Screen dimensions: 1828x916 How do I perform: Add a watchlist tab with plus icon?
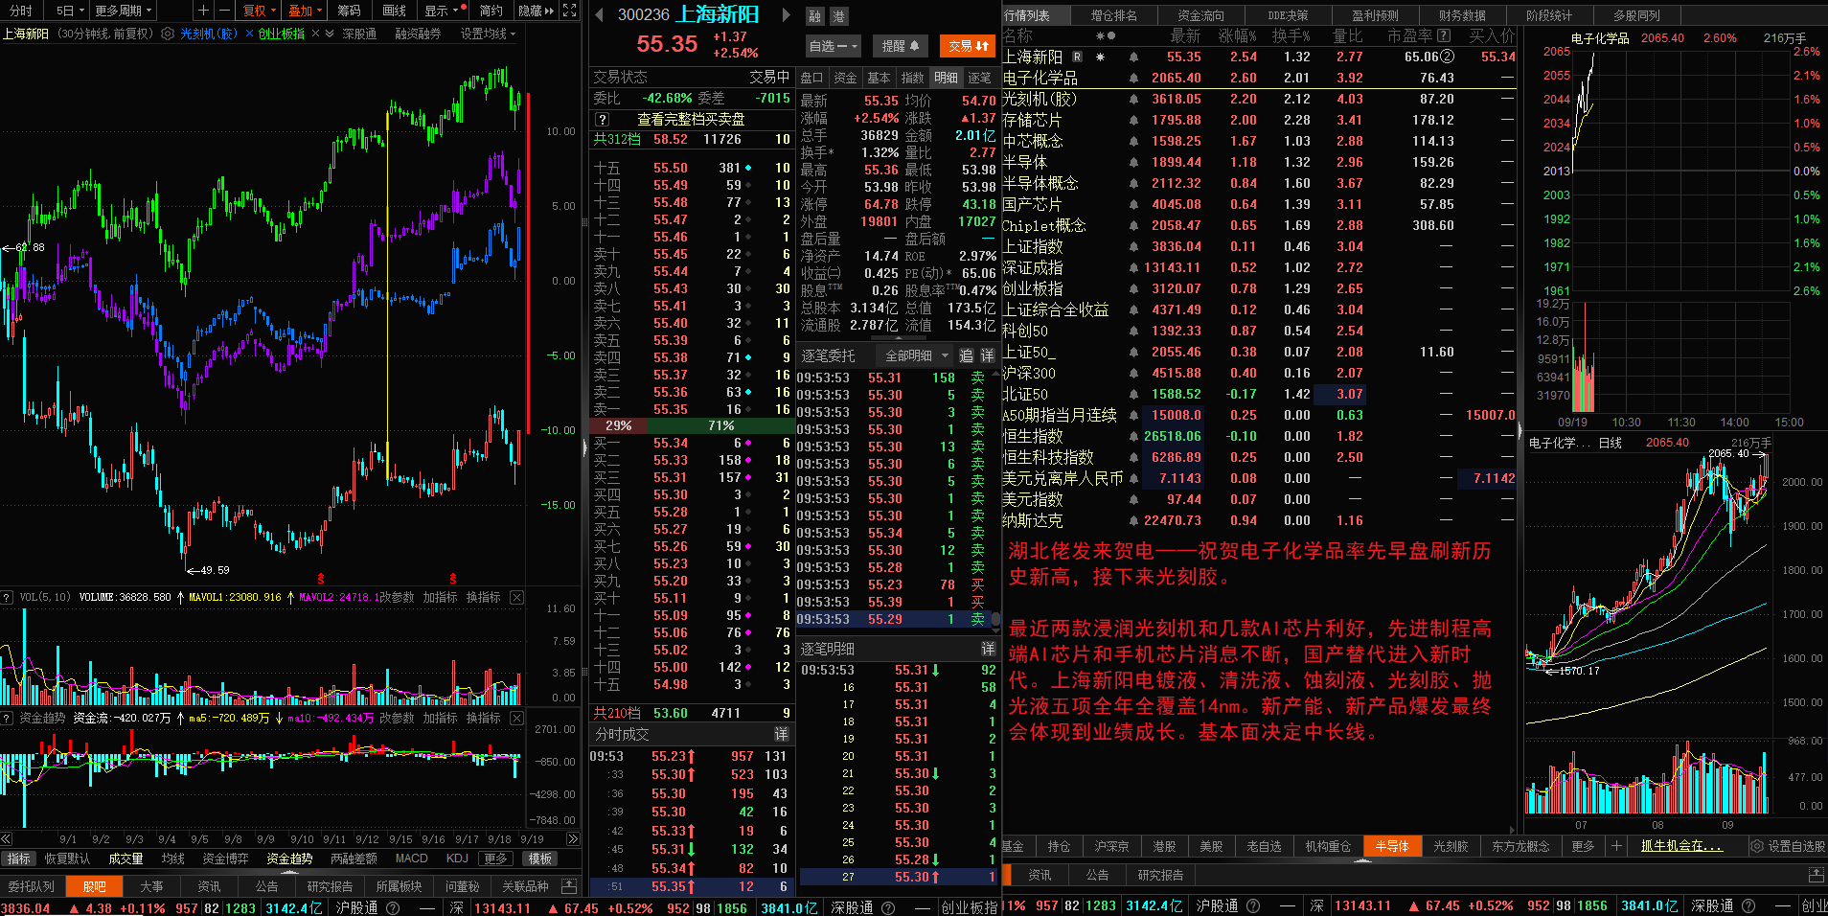click(1616, 846)
